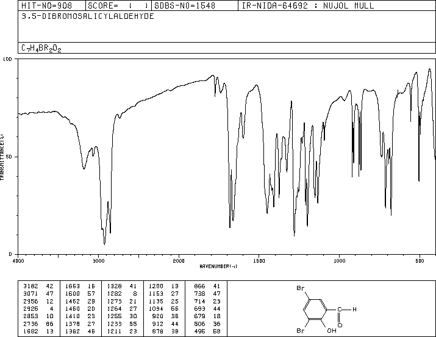
Task: Select peak wavenumber 506 in the table
Action: pos(199,324)
